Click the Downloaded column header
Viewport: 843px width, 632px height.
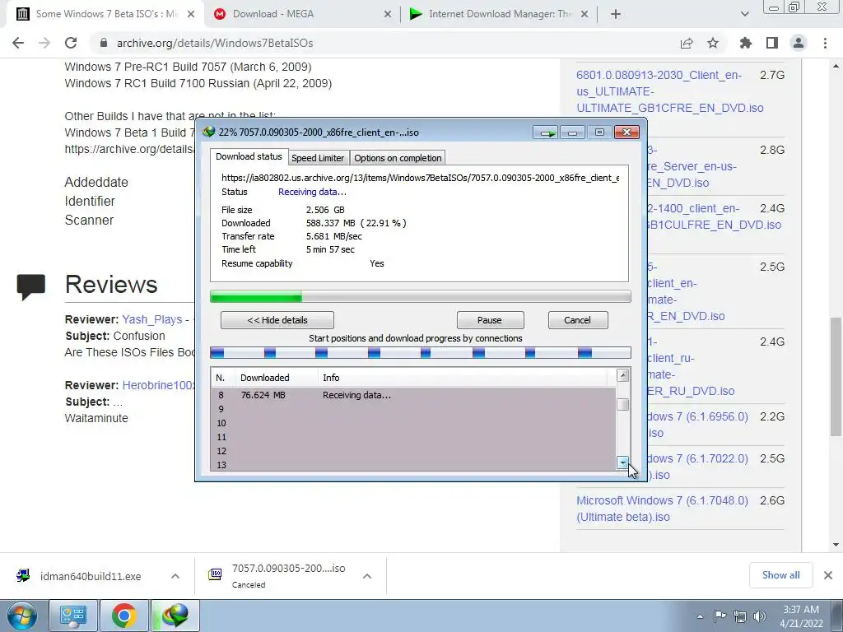(x=277, y=378)
